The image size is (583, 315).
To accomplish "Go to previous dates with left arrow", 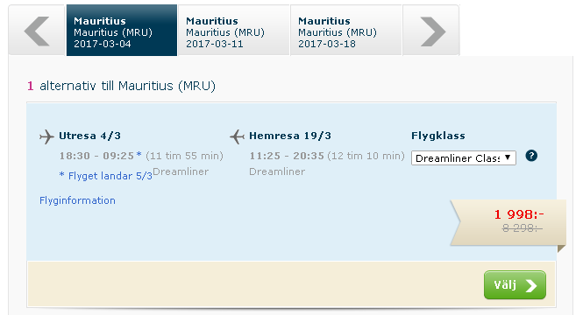I will [x=37, y=31].
